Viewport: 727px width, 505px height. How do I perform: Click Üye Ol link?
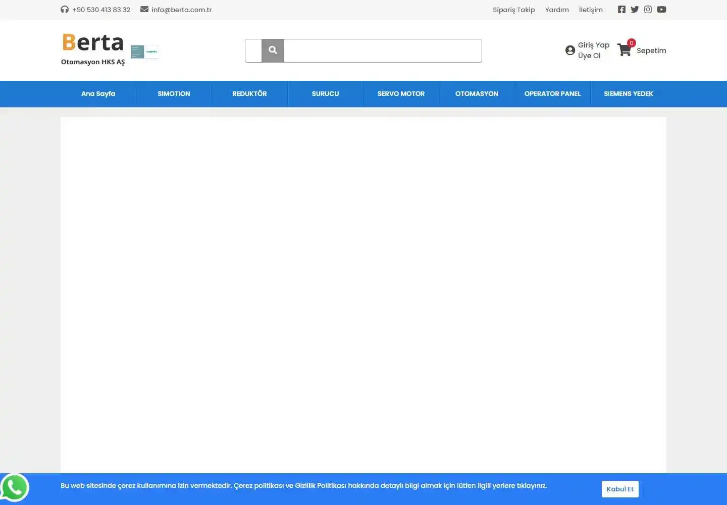tap(589, 56)
